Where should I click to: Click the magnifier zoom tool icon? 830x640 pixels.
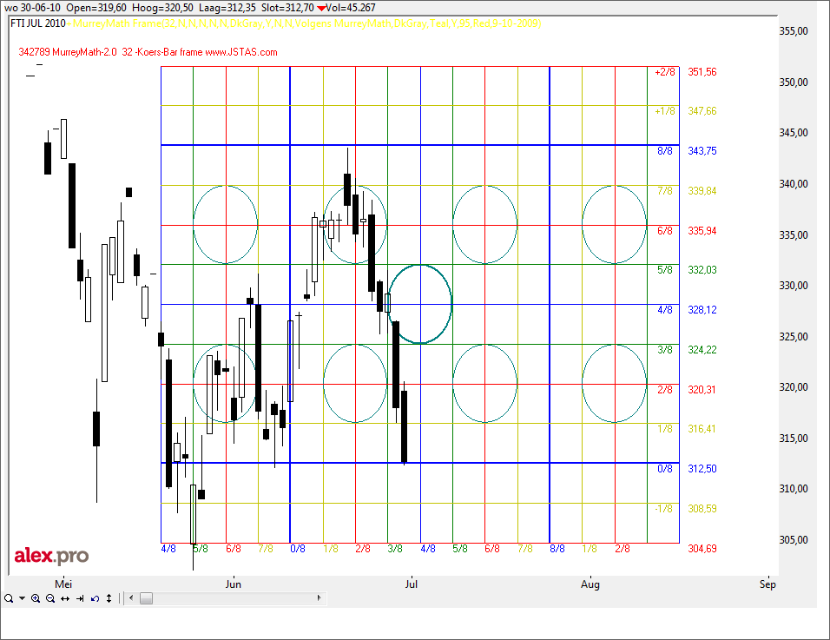coord(8,598)
